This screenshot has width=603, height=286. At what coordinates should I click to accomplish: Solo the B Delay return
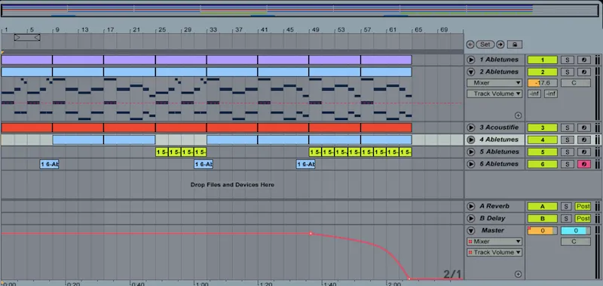566,219
